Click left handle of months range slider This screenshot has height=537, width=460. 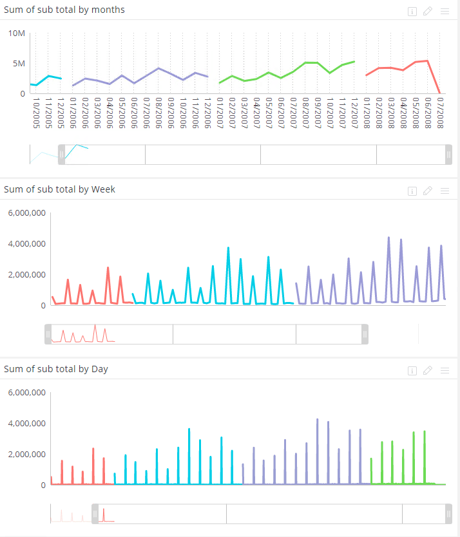coord(61,155)
